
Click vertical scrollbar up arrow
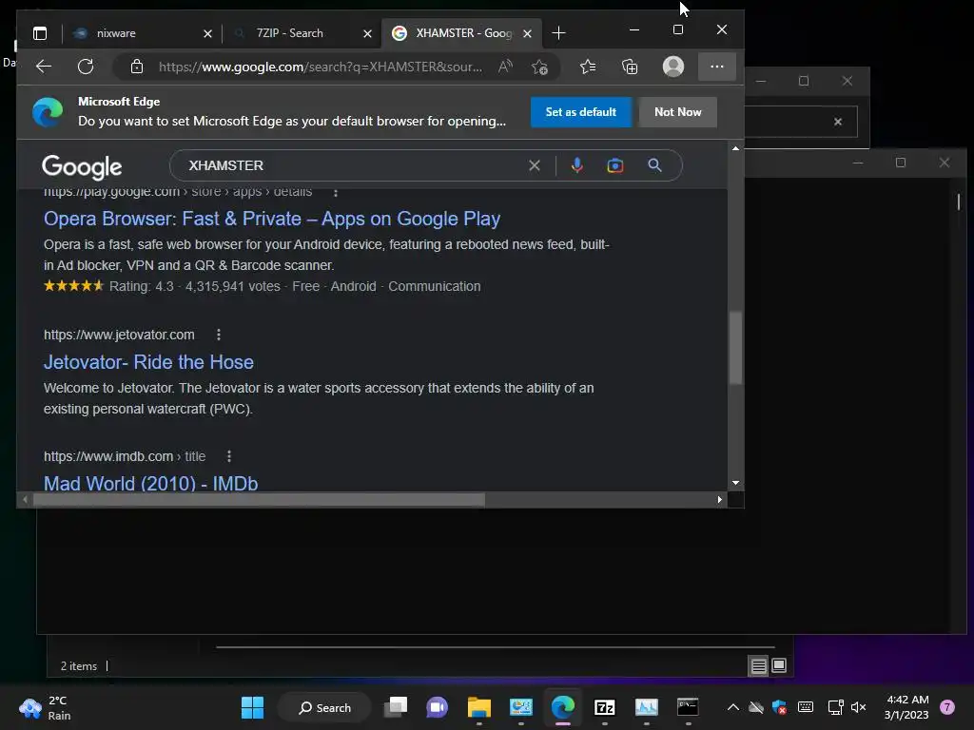click(x=735, y=148)
